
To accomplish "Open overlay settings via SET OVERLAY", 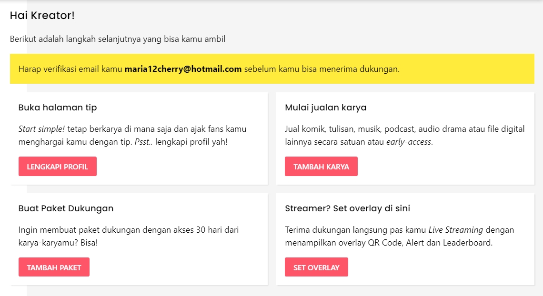I will pyautogui.click(x=316, y=267).
